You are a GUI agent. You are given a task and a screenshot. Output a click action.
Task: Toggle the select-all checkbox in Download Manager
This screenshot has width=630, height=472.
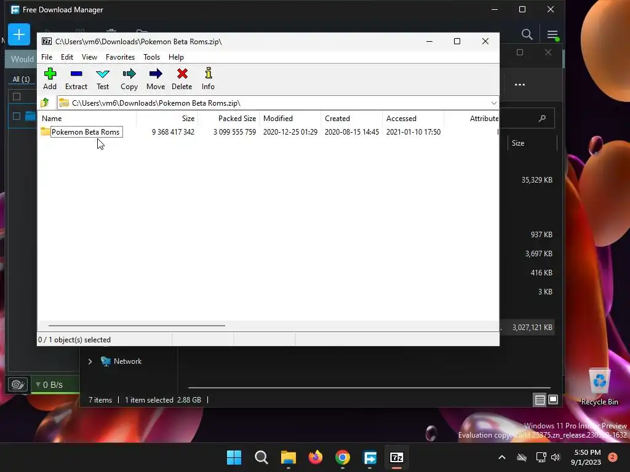pyautogui.click(x=17, y=96)
